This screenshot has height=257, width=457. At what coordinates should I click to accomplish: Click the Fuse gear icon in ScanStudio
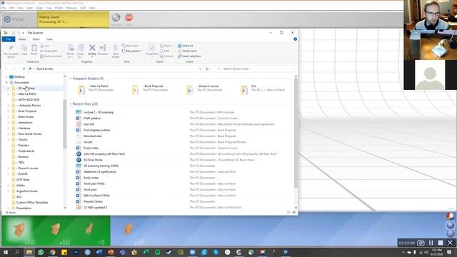click(x=7, y=19)
